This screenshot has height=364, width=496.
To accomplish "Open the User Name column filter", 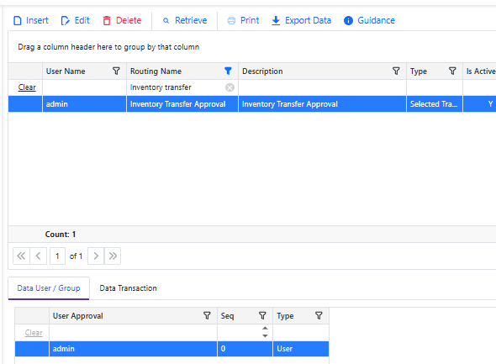I will [116, 71].
